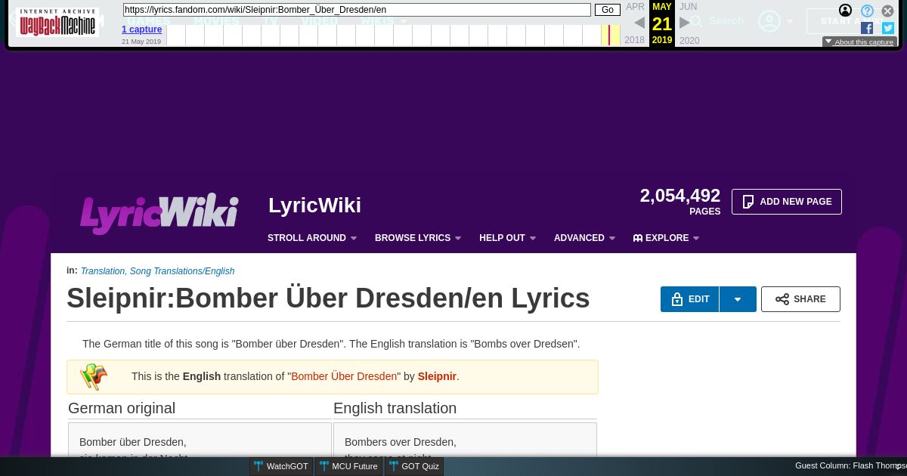Click the Wayback Go button
Image resolution: width=907 pixels, height=476 pixels.
tap(608, 10)
